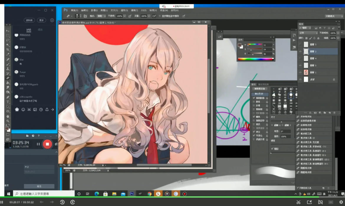Stop the screen recording
The height and width of the screenshot is (206, 345).
[x=47, y=144]
